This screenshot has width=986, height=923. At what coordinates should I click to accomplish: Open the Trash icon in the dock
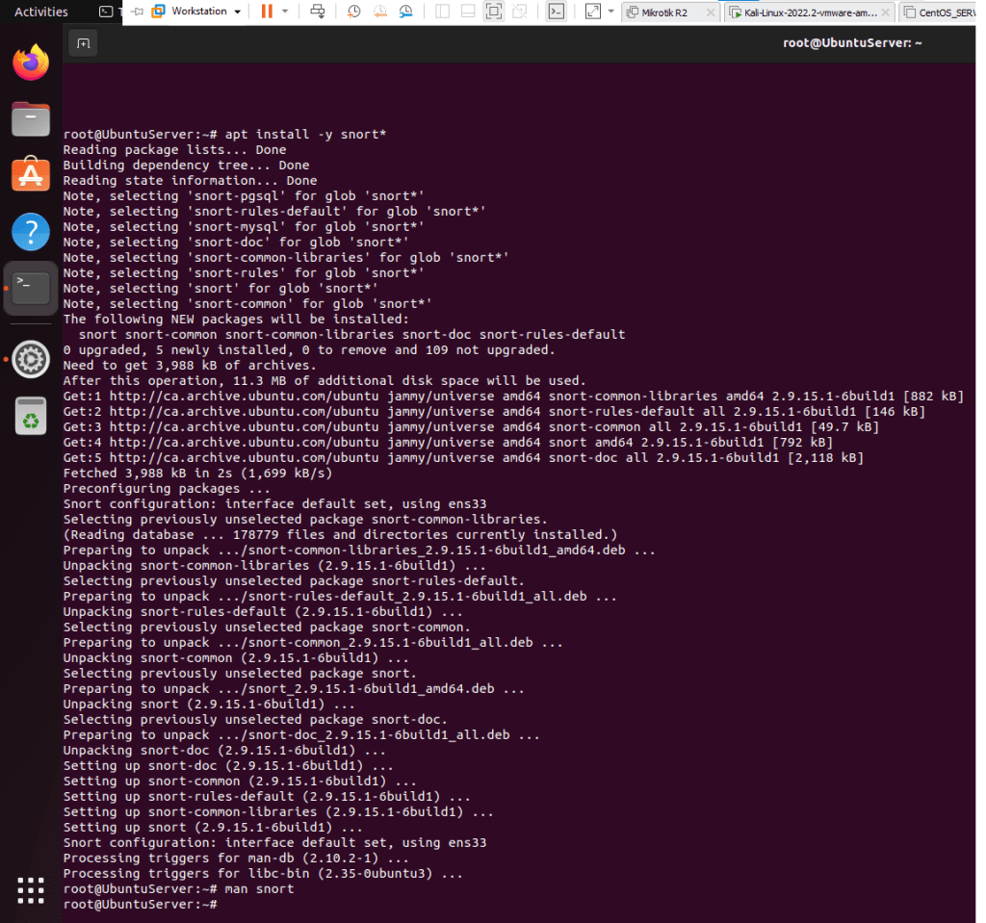tap(31, 416)
